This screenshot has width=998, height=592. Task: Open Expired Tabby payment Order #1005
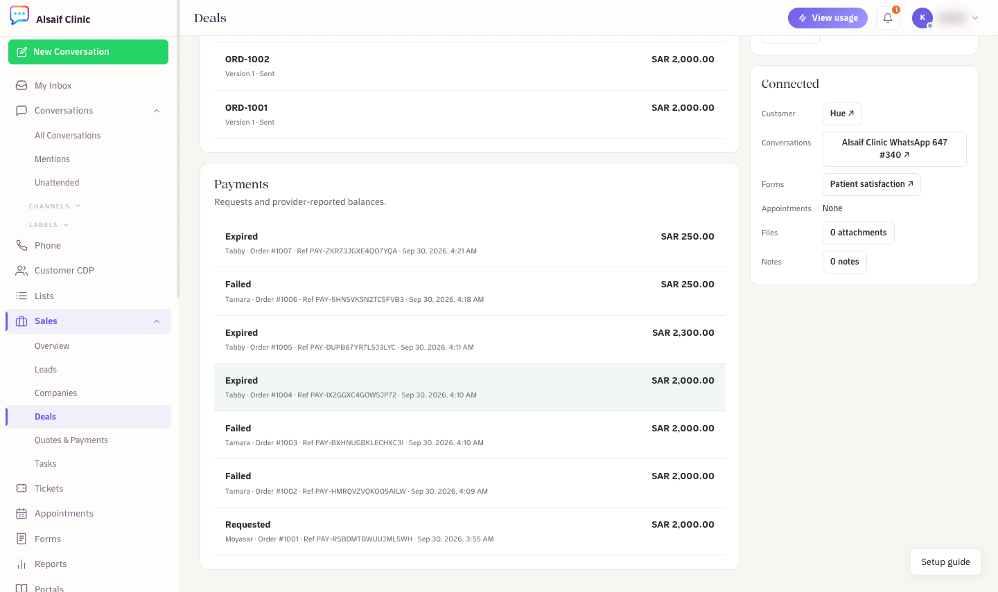(x=470, y=339)
